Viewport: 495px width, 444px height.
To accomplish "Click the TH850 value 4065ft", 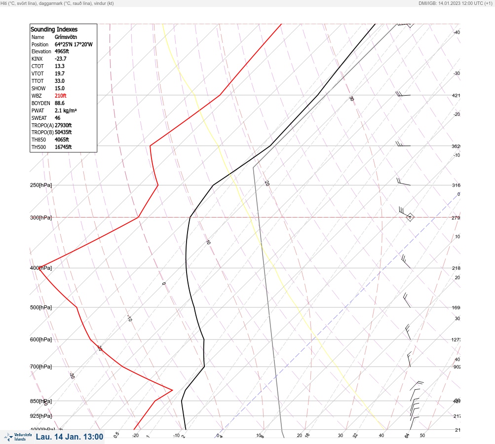I will pos(62,140).
